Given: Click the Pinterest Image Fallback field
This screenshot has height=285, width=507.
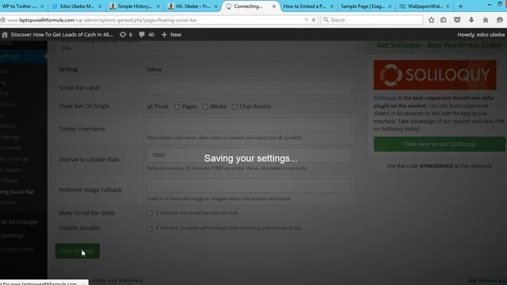Looking at the screenshot, I should coord(249,186).
